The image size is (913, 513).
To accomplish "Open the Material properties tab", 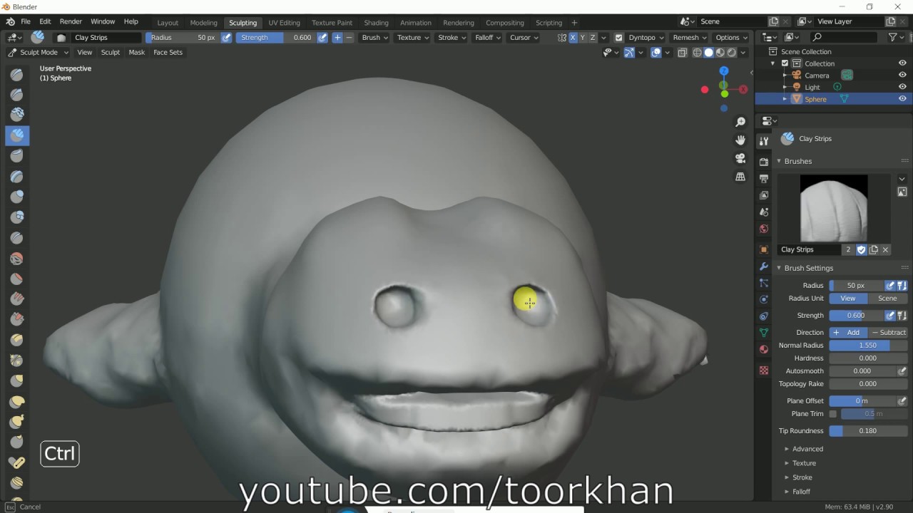I will 764,349.
